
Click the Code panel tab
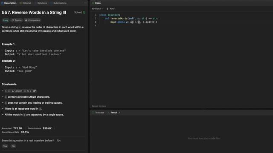96,3
